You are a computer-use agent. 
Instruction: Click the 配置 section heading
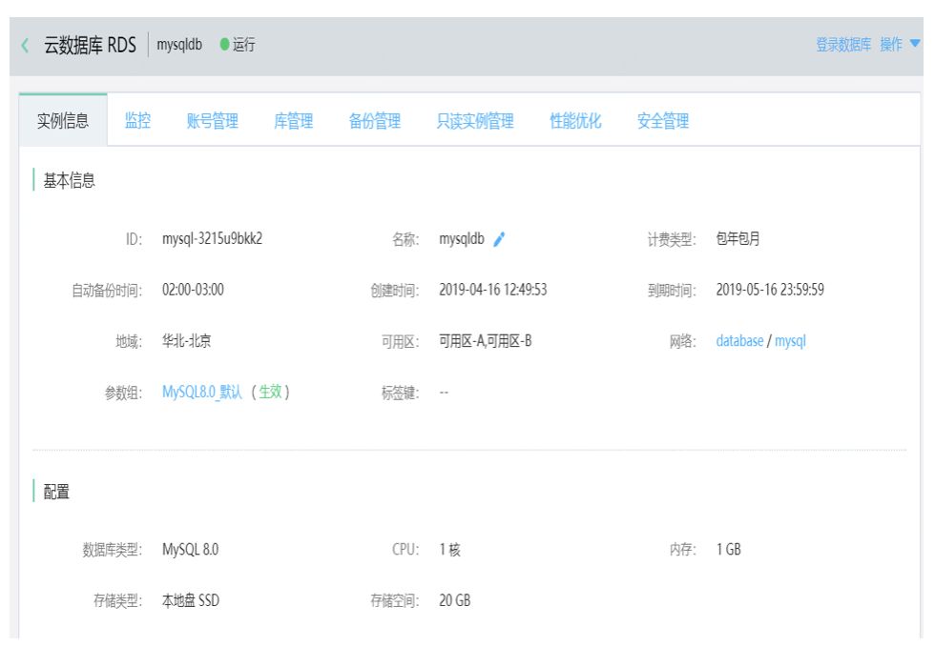tap(56, 492)
